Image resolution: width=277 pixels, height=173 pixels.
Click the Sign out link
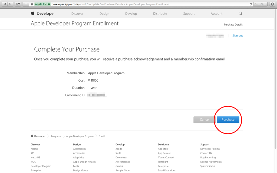238,36
